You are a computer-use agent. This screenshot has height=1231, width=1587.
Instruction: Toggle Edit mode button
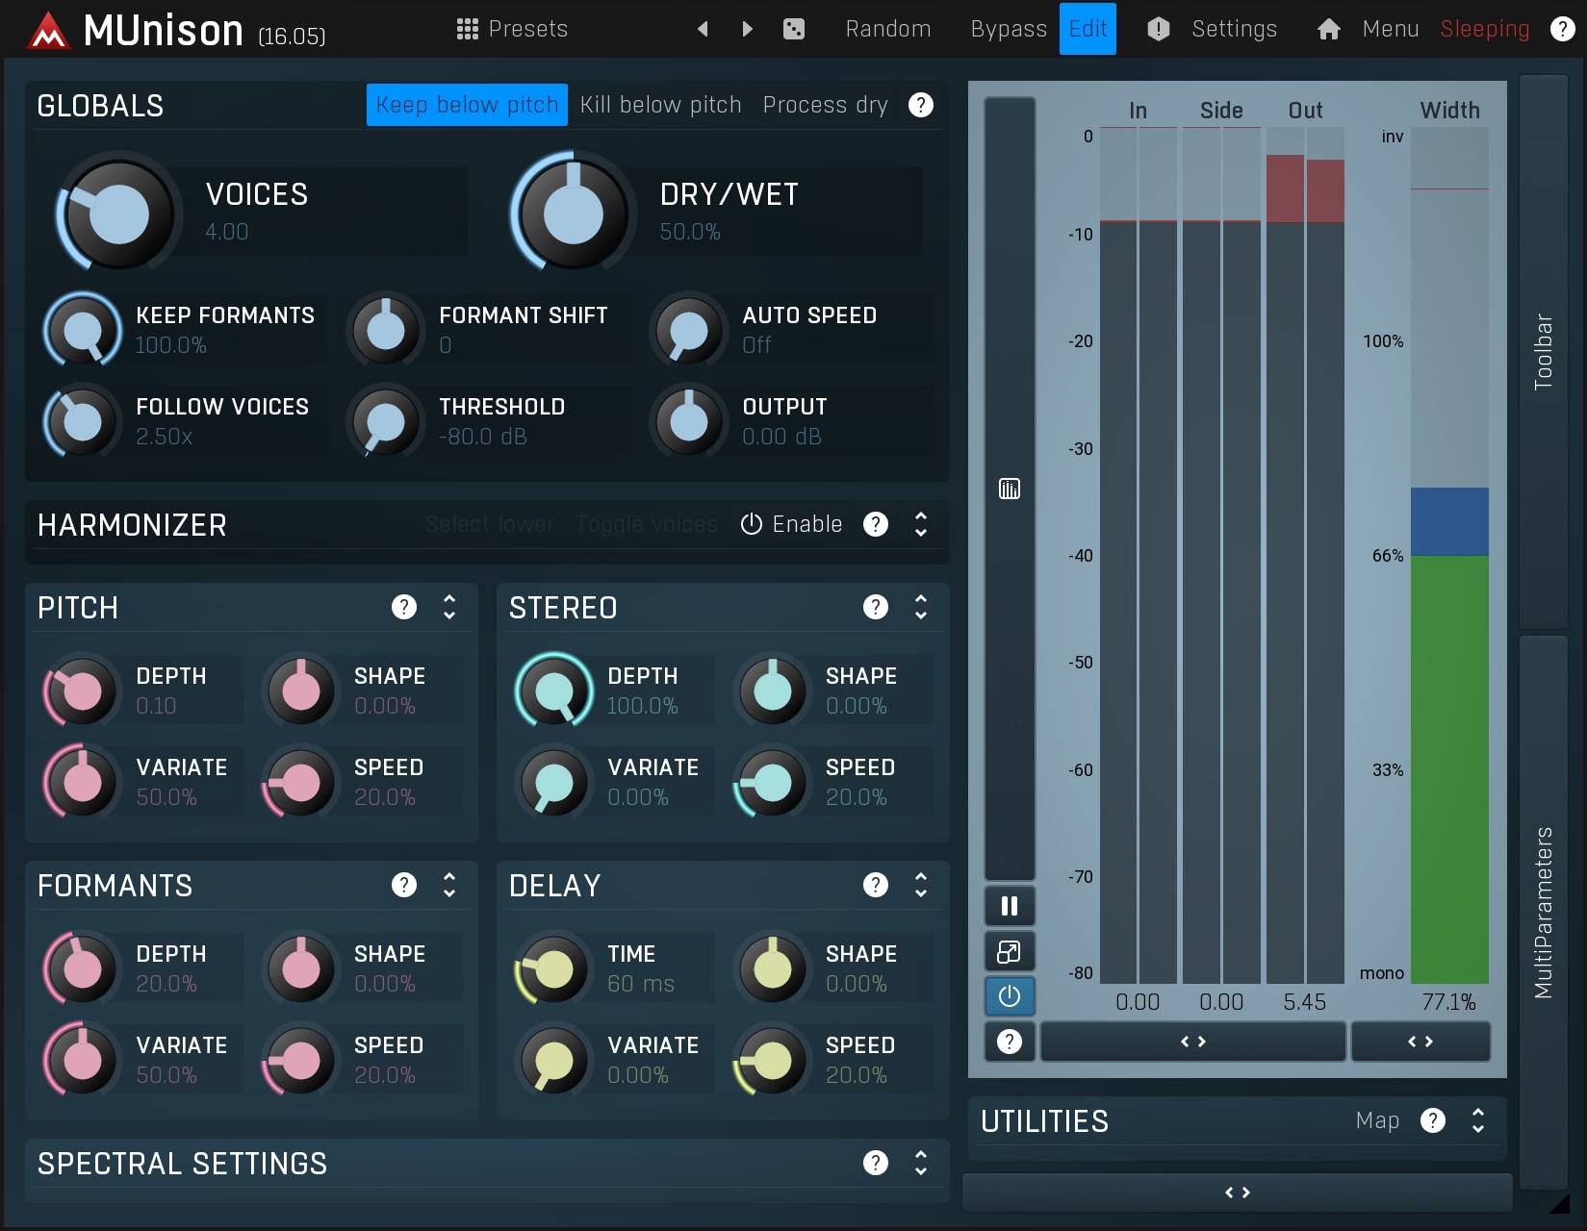1088,29
